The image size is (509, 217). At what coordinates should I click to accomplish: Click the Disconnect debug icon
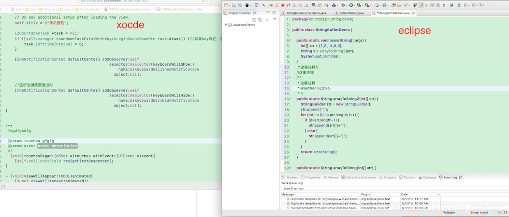pyautogui.click(x=289, y=5)
